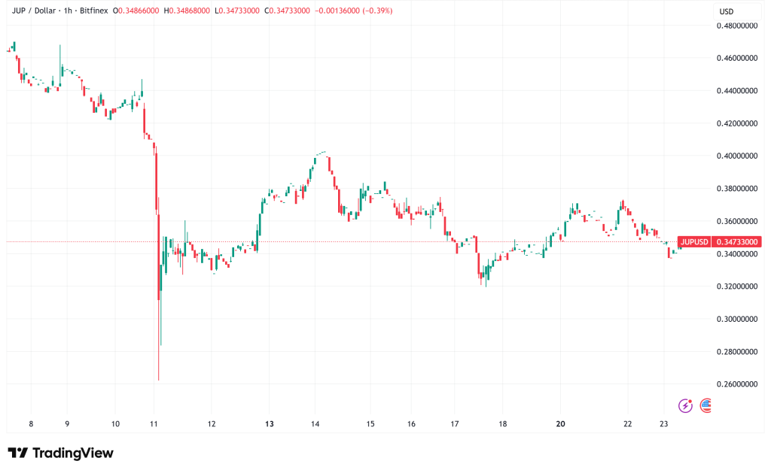Click the red JUPUSD symbol label
This screenshot has width=771, height=473.
click(693, 242)
